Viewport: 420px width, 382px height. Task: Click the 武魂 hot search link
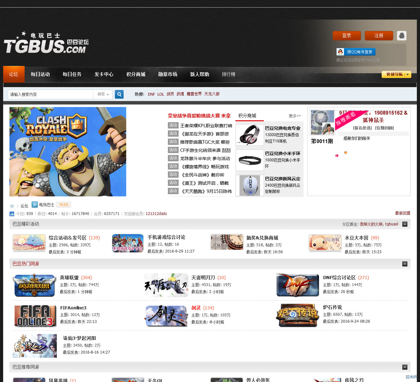coord(180,94)
